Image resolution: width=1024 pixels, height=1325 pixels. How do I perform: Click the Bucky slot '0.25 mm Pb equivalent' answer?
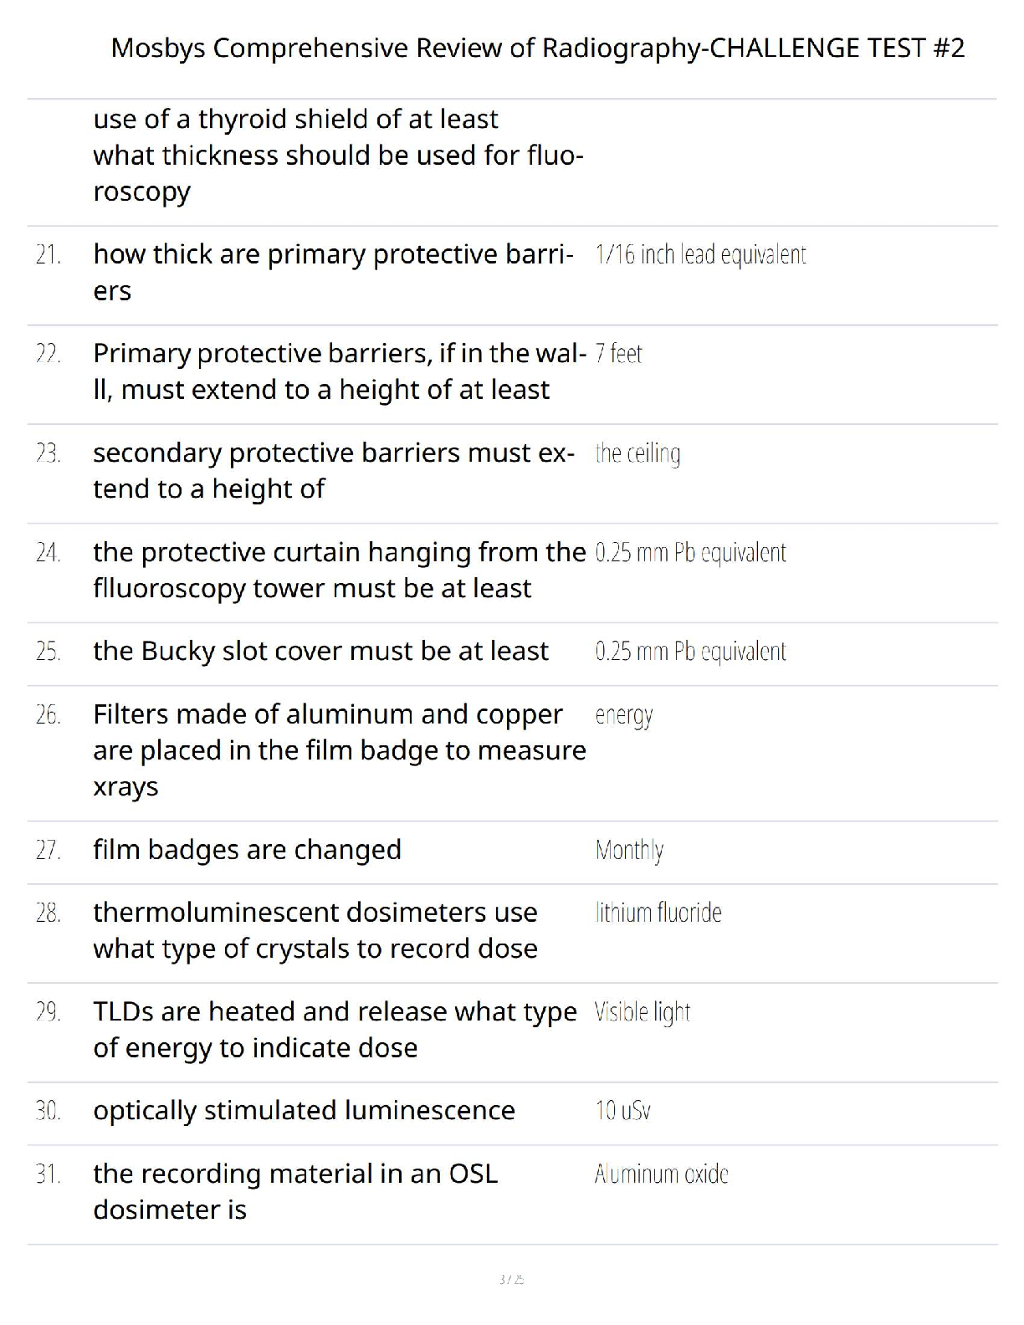pos(690,652)
